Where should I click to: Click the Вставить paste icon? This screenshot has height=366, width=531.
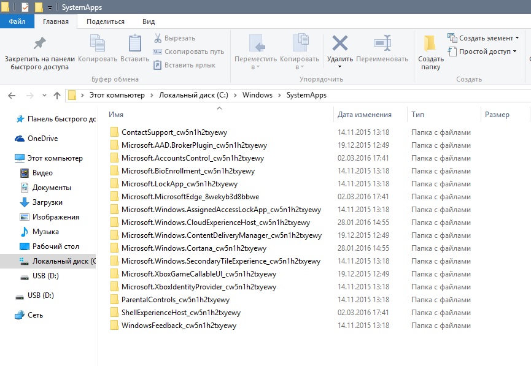coord(135,43)
